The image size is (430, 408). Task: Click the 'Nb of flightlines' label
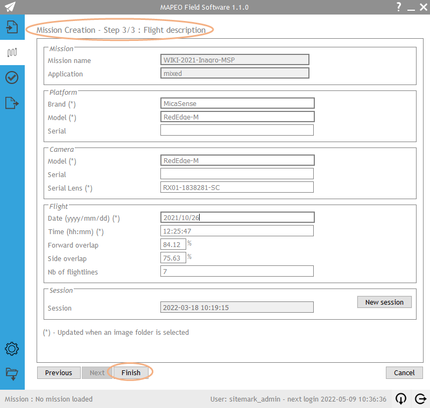[x=73, y=272]
